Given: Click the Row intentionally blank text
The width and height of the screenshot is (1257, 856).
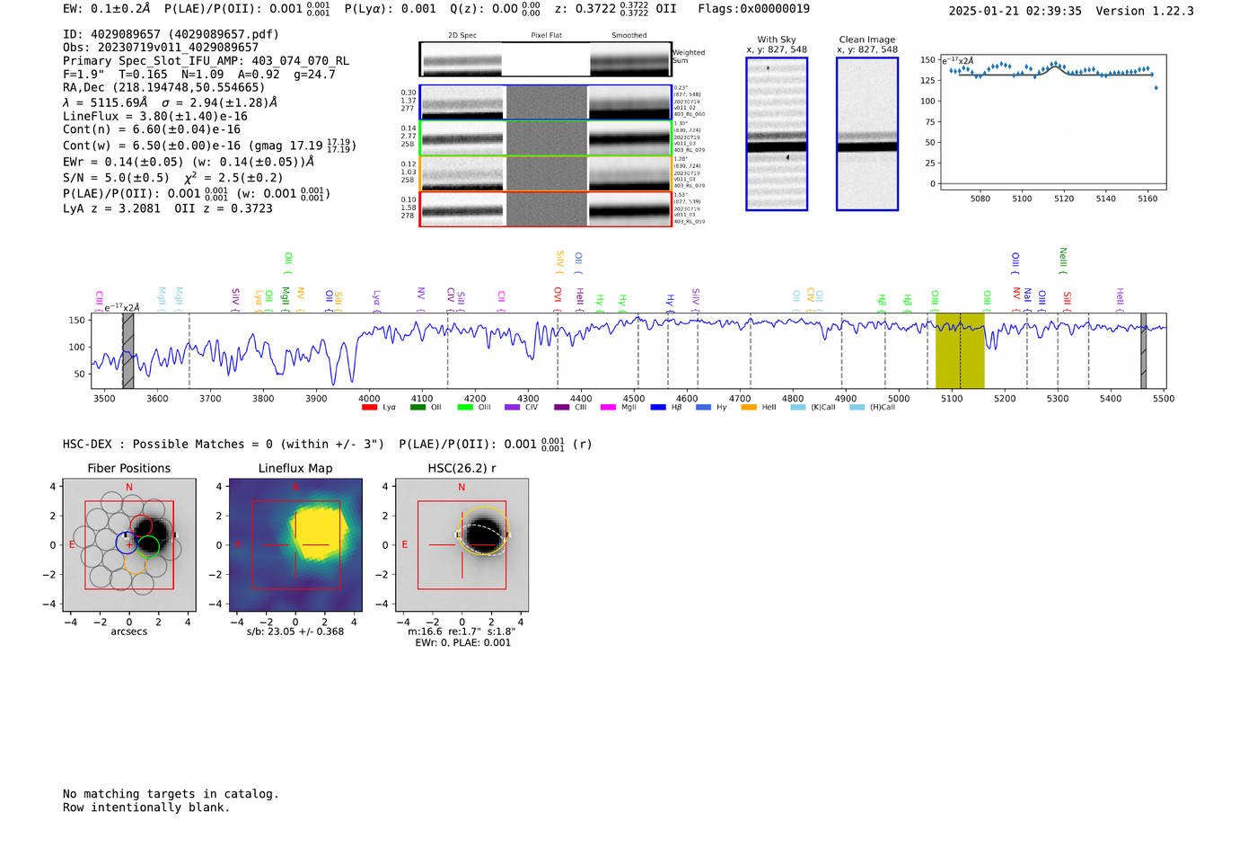Looking at the screenshot, I should 146,807.
